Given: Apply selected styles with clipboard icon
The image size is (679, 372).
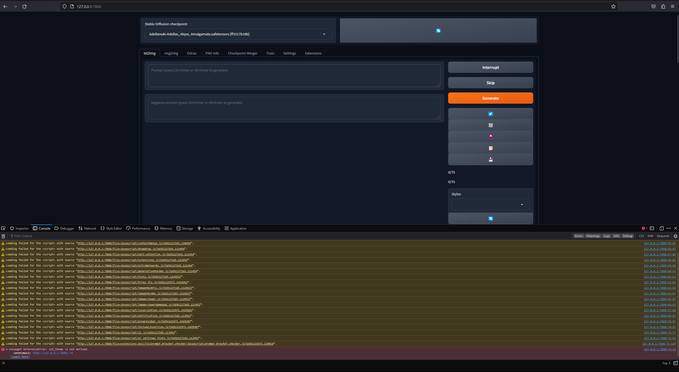Looking at the screenshot, I should coord(490,148).
